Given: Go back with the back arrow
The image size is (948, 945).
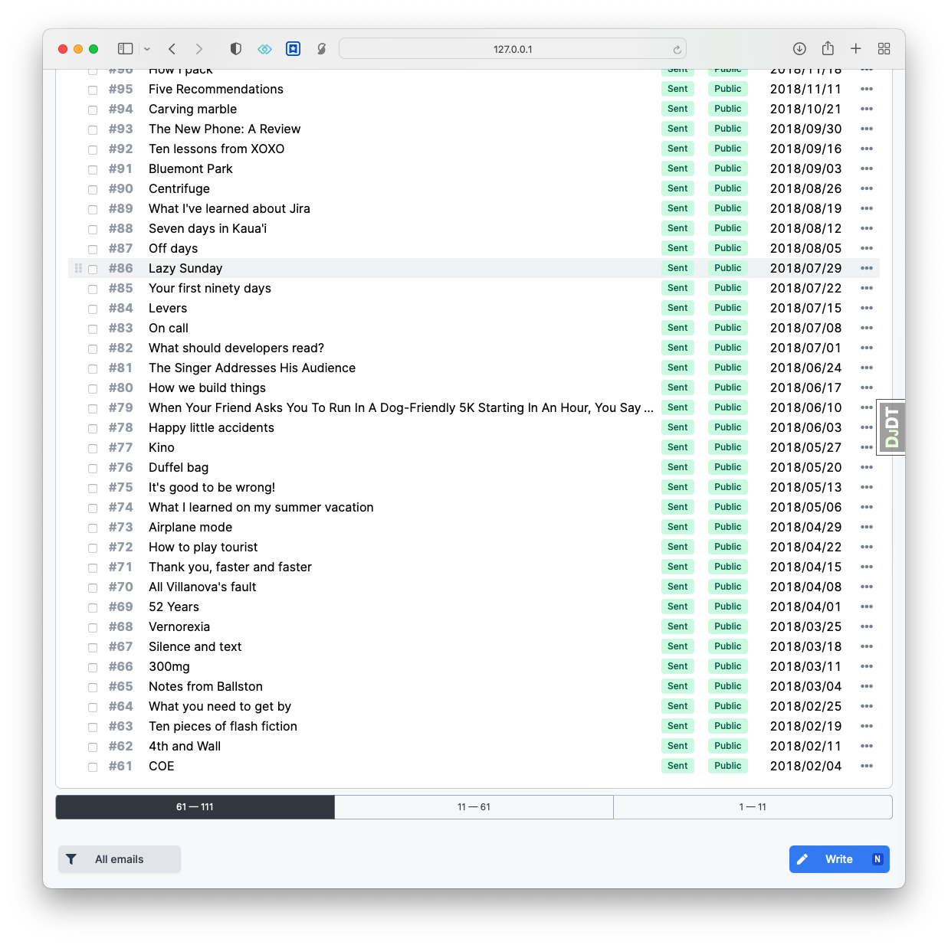Looking at the screenshot, I should (x=172, y=49).
